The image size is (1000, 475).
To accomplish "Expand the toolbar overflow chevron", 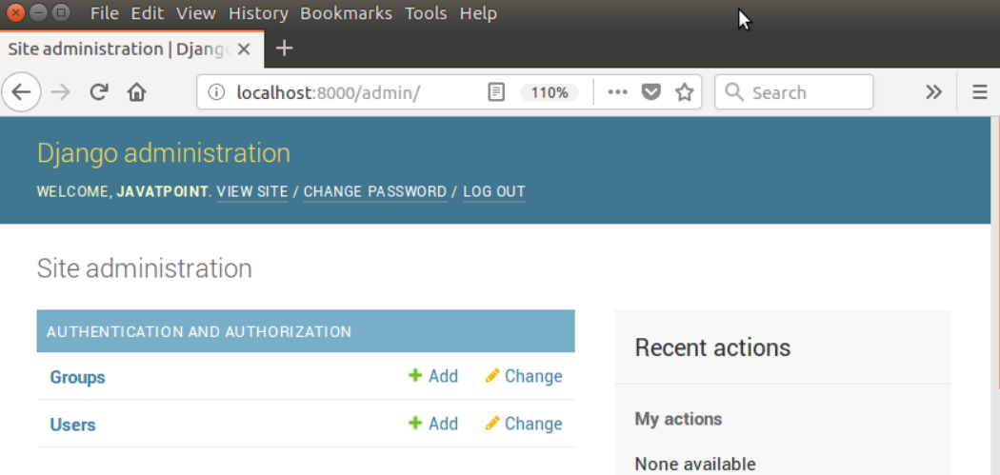I will [933, 92].
